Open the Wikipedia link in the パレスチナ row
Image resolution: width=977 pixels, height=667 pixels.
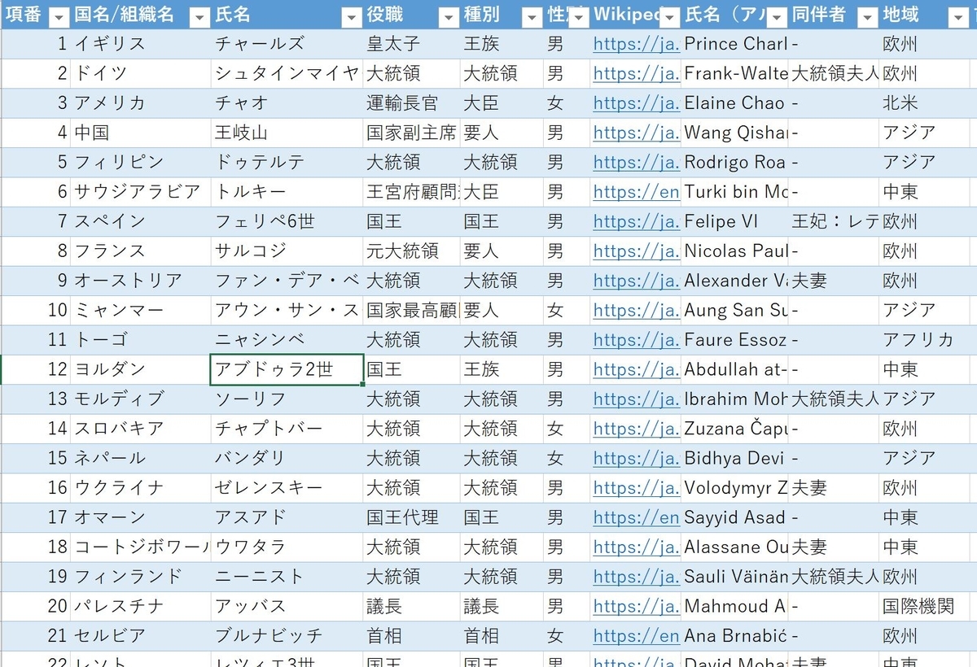point(637,606)
